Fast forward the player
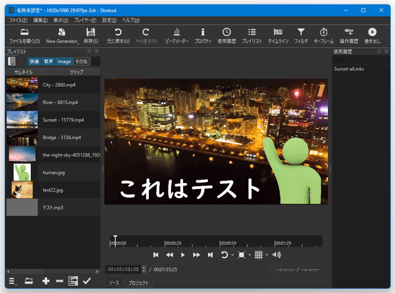 pos(196,255)
